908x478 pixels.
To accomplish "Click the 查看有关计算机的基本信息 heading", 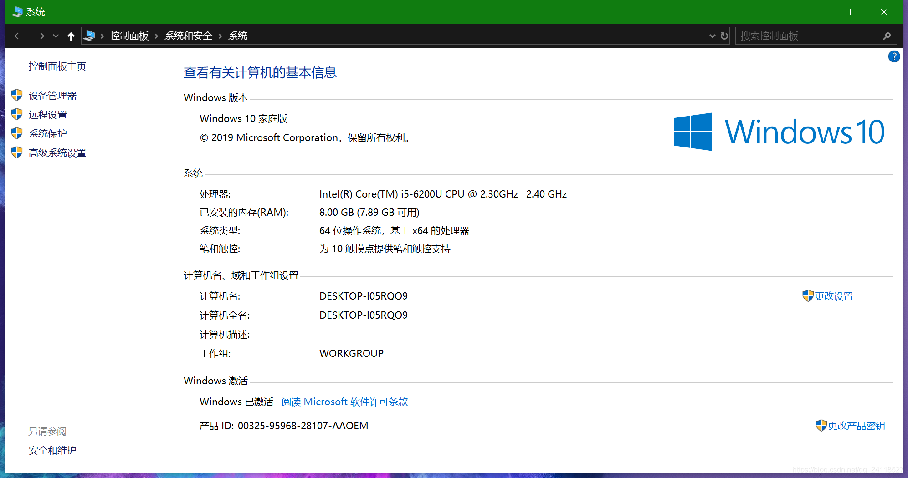I will click(260, 73).
